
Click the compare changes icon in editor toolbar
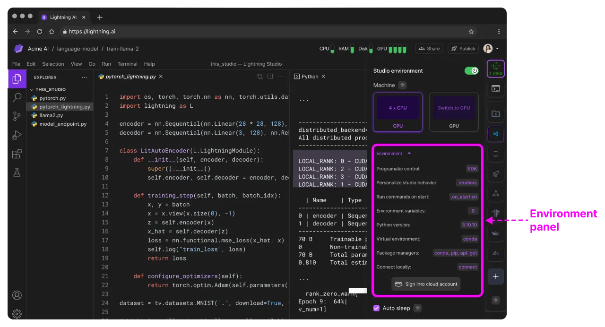pos(260,77)
